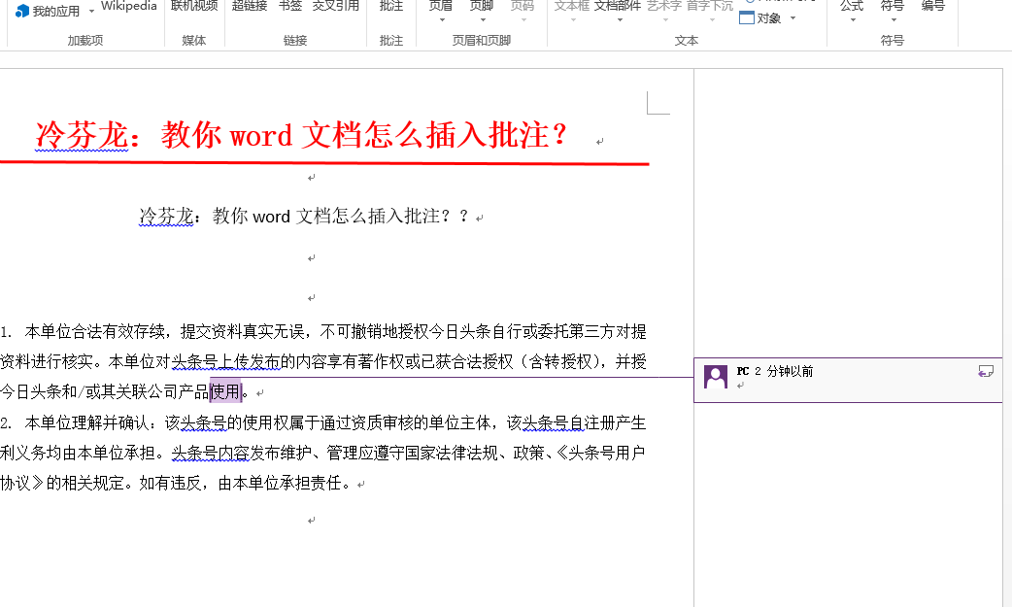Click the paragraph starting 1. 本单位合法有效存续

pyautogui.click(x=323, y=361)
